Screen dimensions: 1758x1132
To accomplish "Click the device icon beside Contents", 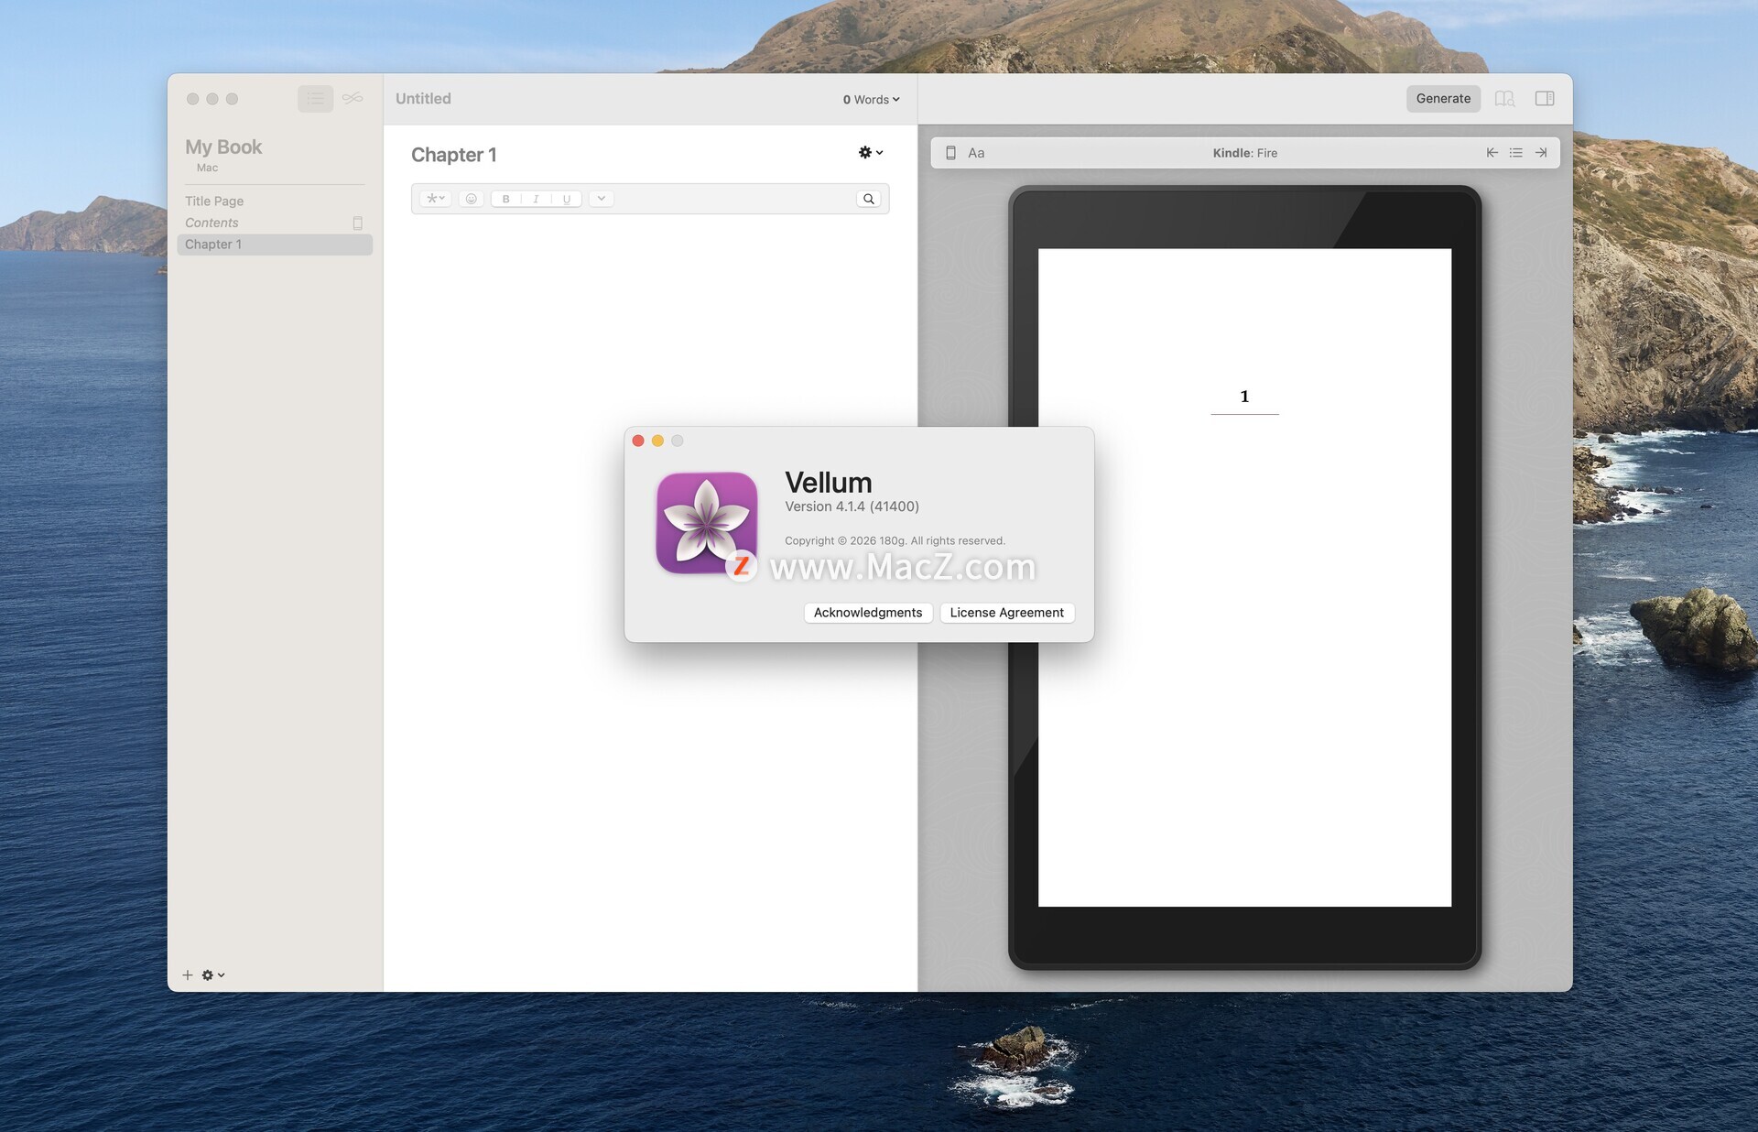I will 358,223.
